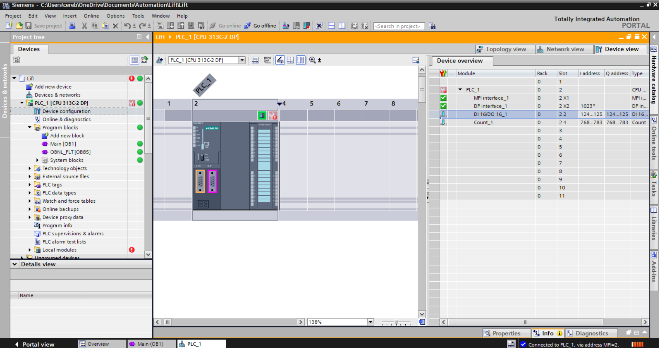
Task: Collapse PLC_1 row in Device overview
Action: click(460, 90)
